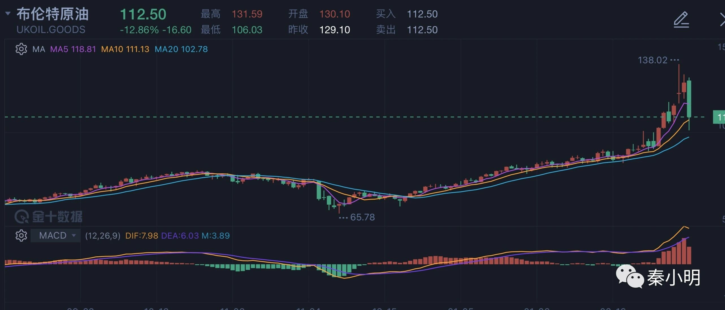Click the MA label beside the gear
The width and height of the screenshot is (725, 310).
pyautogui.click(x=39, y=49)
